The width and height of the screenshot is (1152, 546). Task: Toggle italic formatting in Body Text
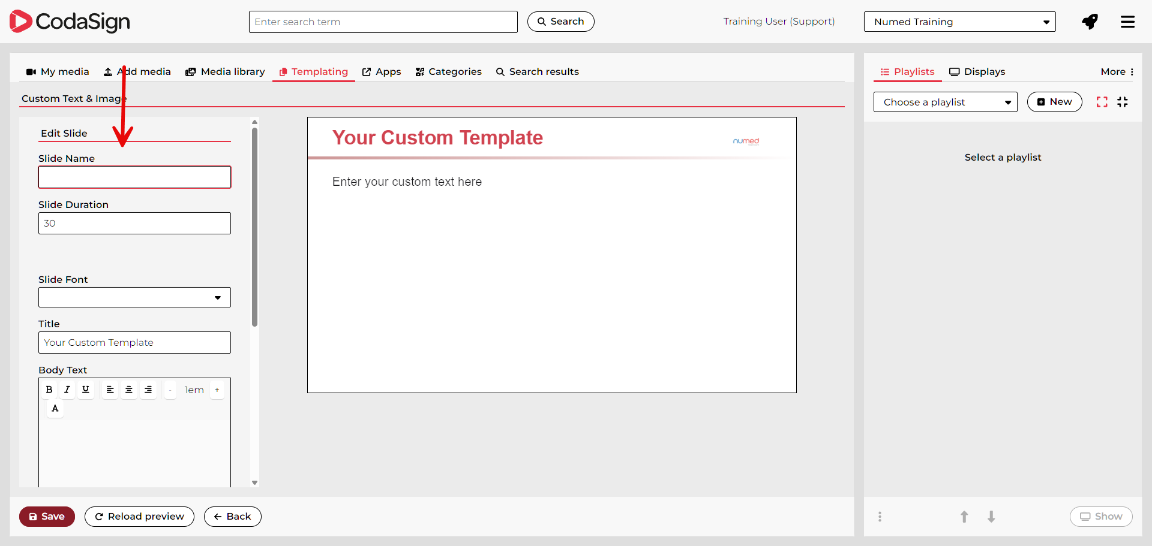point(67,390)
